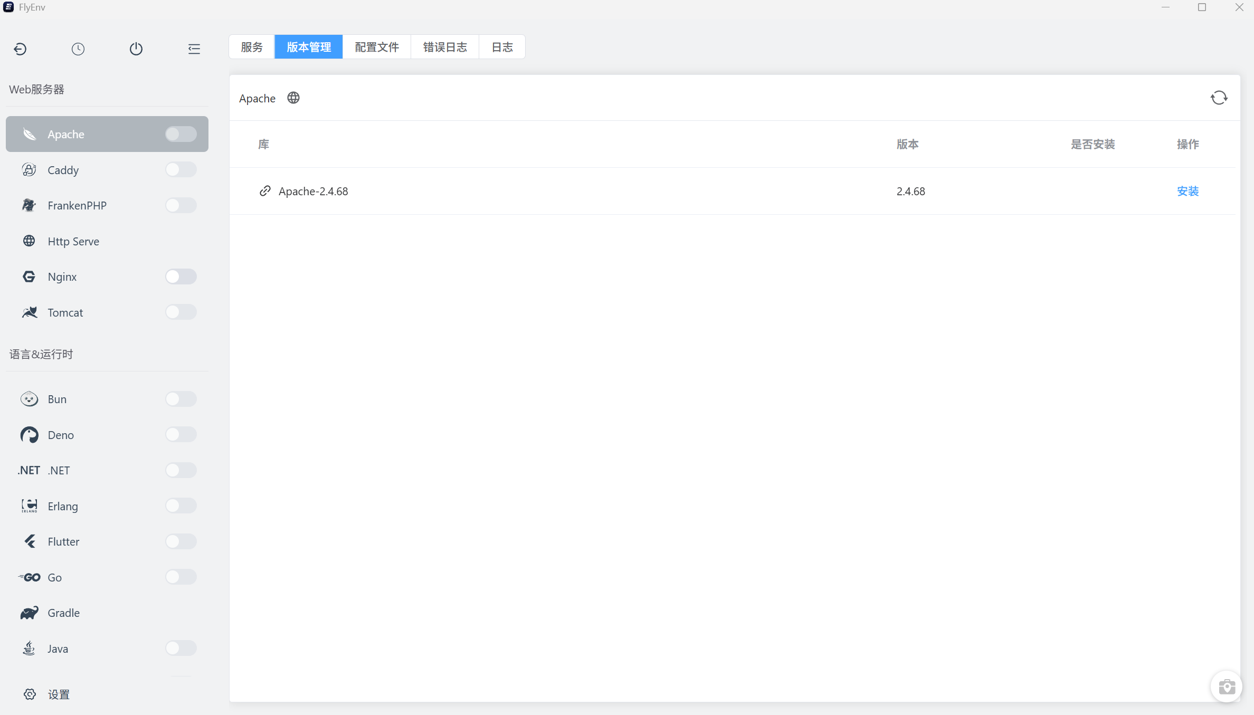Click the link icon beside Apache-2.4.68
Image resolution: width=1254 pixels, height=715 pixels.
click(265, 191)
